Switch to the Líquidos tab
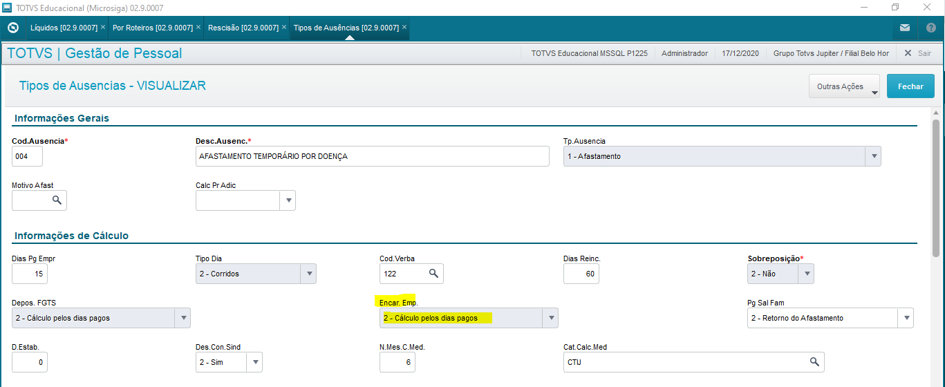Viewport: 945px width, 387px height. point(63,28)
